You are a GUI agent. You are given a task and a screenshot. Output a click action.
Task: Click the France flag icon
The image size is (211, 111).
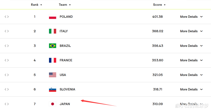click(x=53, y=60)
